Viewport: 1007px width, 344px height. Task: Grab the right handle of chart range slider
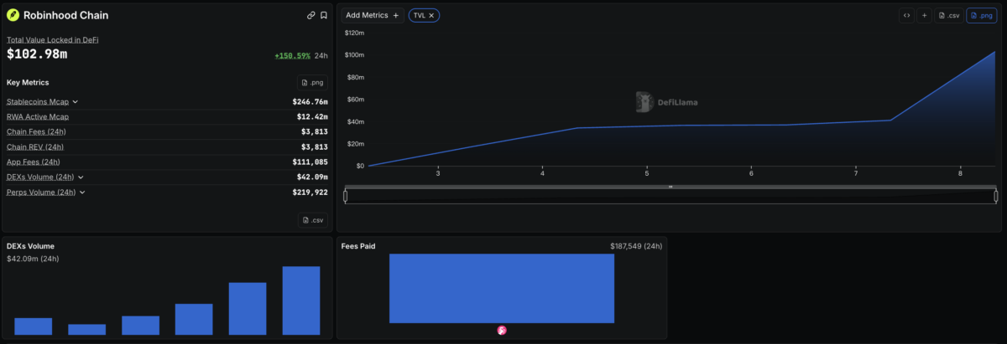pos(996,197)
